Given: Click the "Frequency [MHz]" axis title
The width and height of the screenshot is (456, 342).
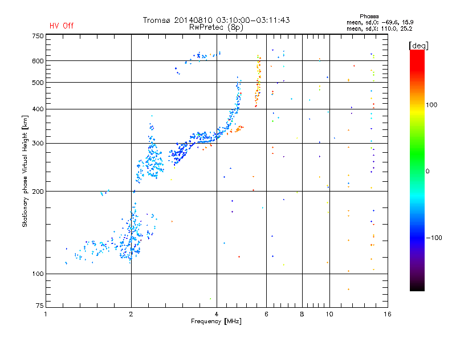Looking at the screenshot, I should [x=216, y=321].
